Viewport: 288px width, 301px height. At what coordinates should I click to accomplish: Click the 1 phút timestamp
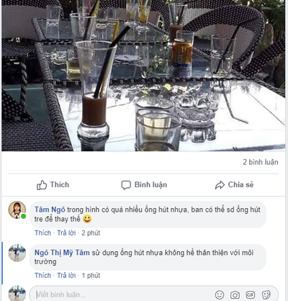click(x=91, y=275)
